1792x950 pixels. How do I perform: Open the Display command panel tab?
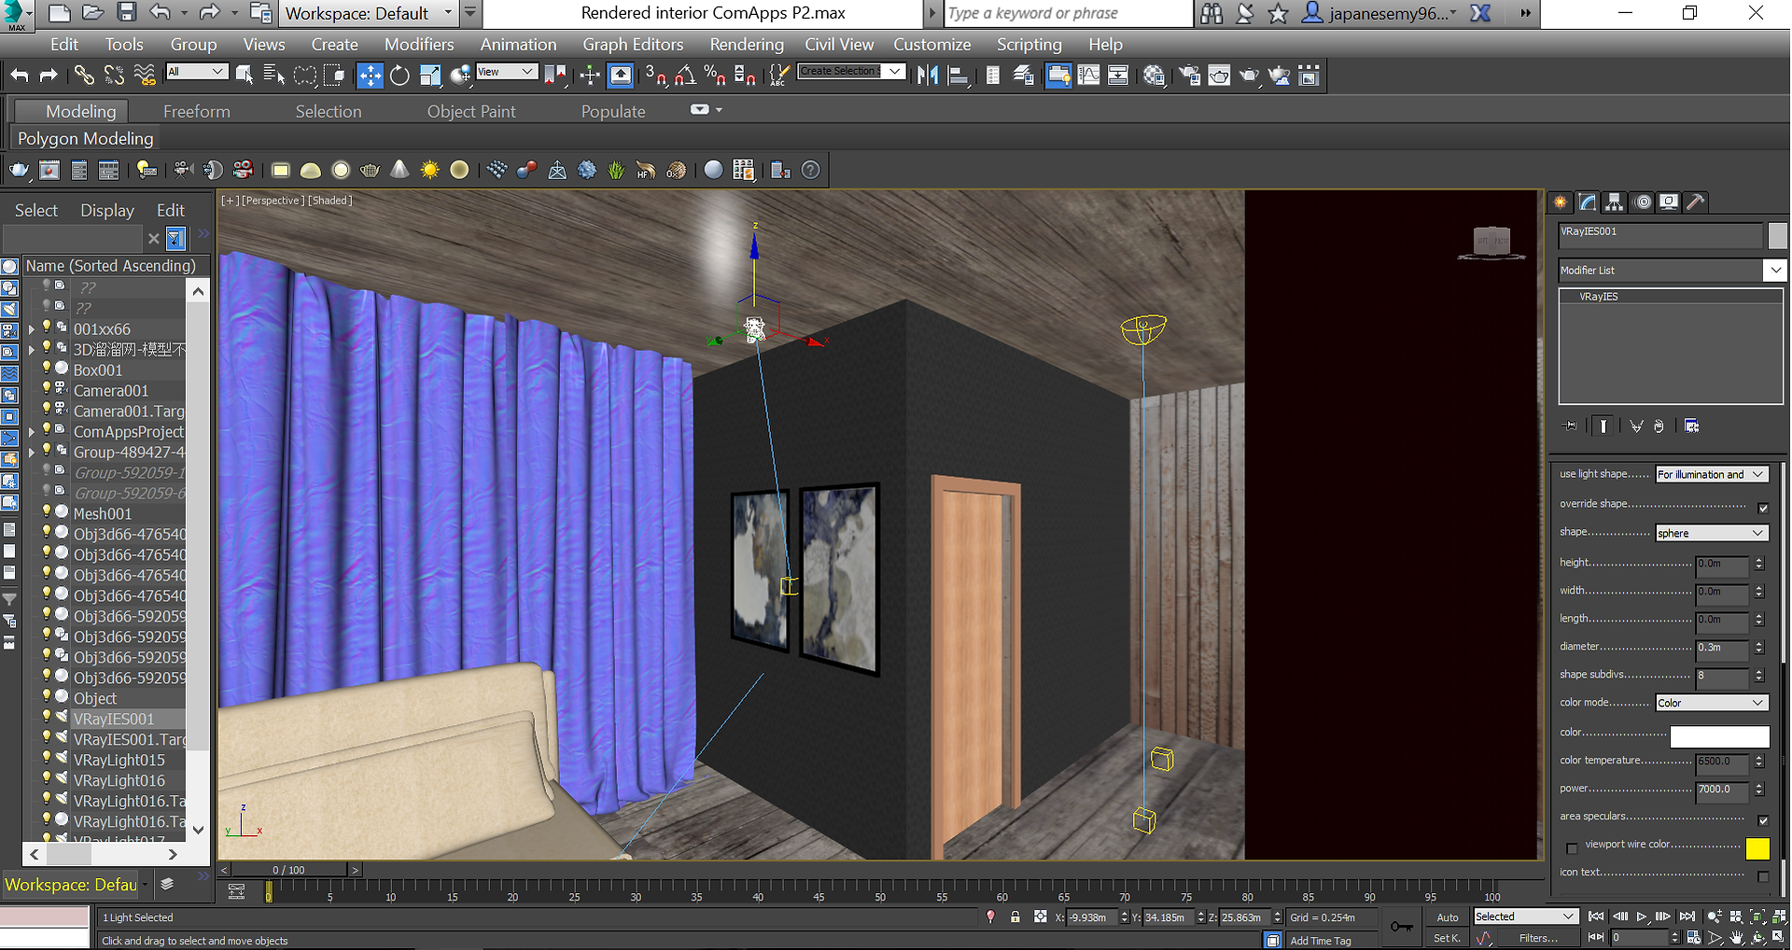1669,202
